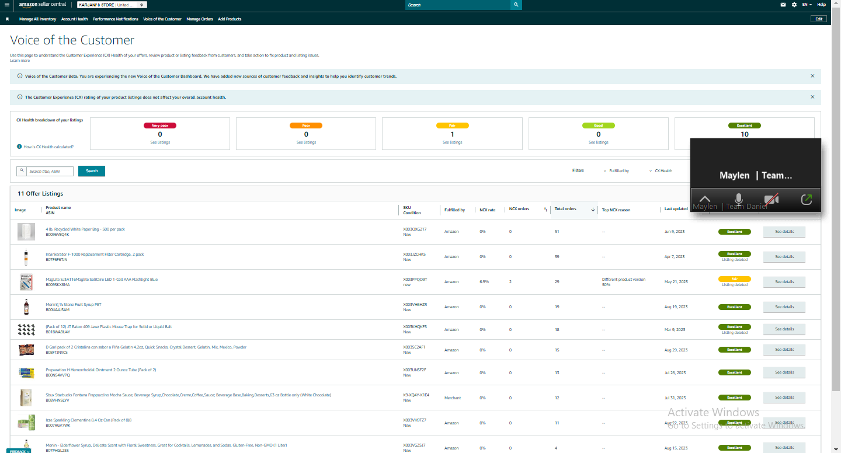This screenshot has height=453, width=841.
Task: Open Account Health in the favorites bar
Action: (75, 19)
